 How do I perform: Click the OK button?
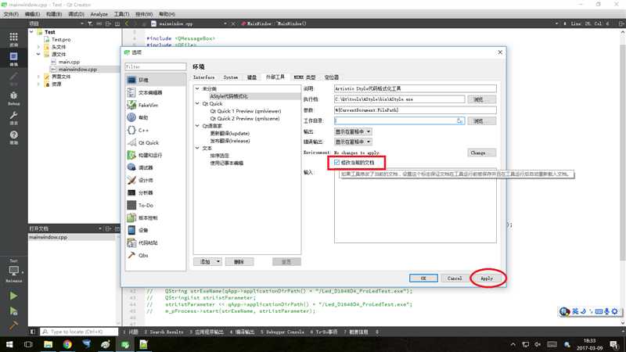(x=423, y=278)
